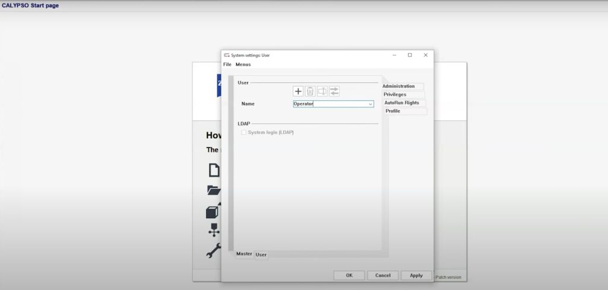Expand the Name dropdown arrow

(370, 104)
